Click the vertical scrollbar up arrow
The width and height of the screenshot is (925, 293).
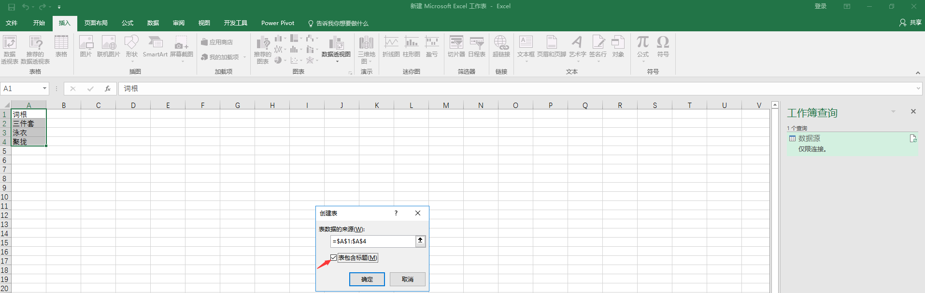pos(775,105)
